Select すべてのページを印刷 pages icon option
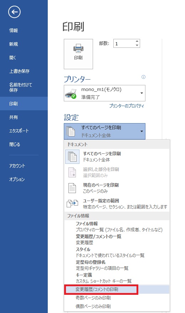Viewport: 185px width, 313px height. point(72,156)
